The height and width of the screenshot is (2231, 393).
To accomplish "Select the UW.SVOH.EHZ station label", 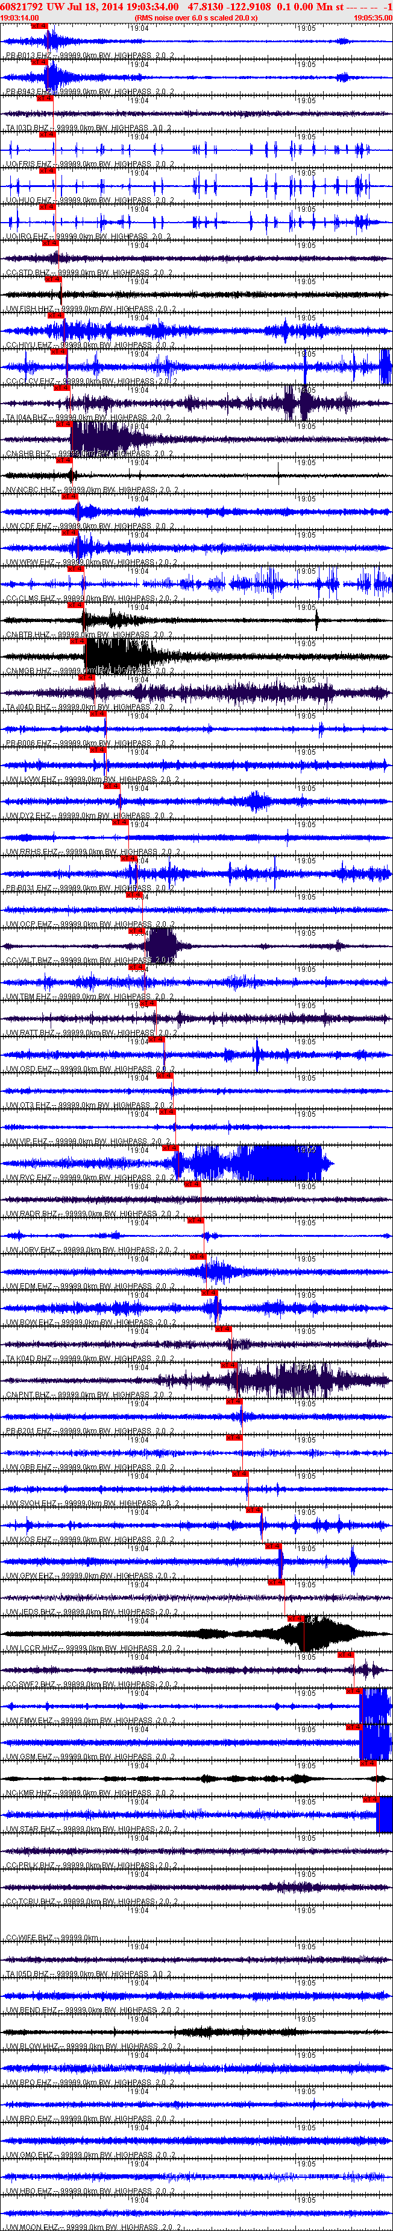I will point(91,1505).
